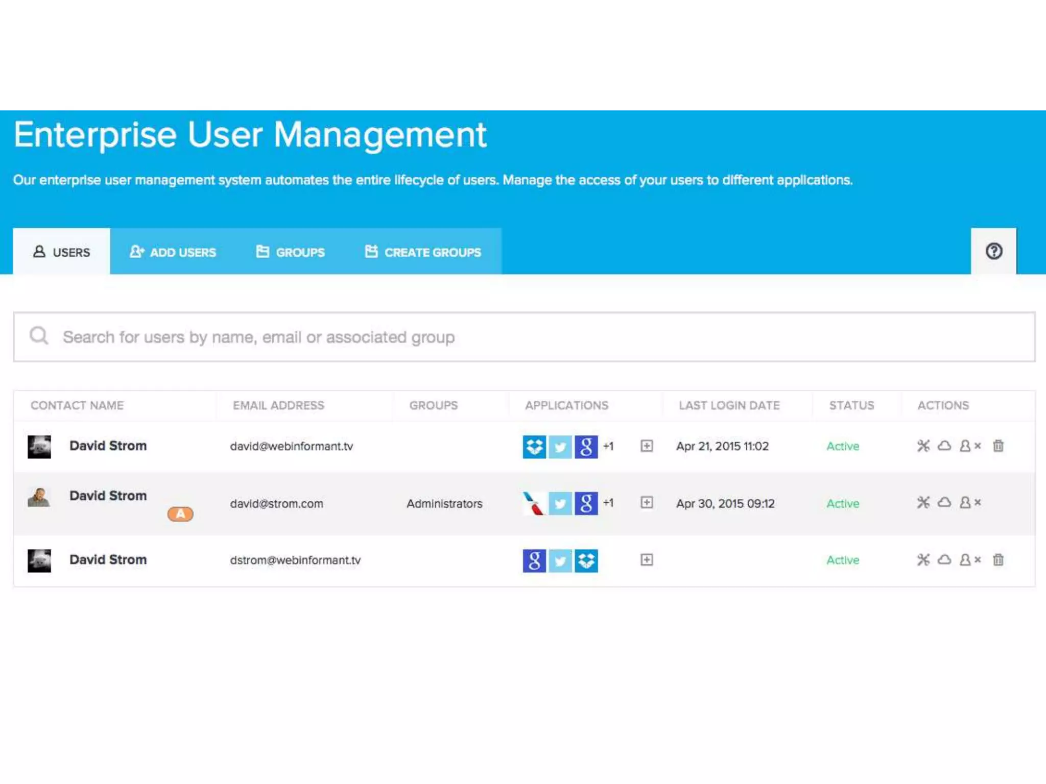Delete dstrom@webinformant.tv user with trash icon
This screenshot has height=784, width=1046.
998,560
